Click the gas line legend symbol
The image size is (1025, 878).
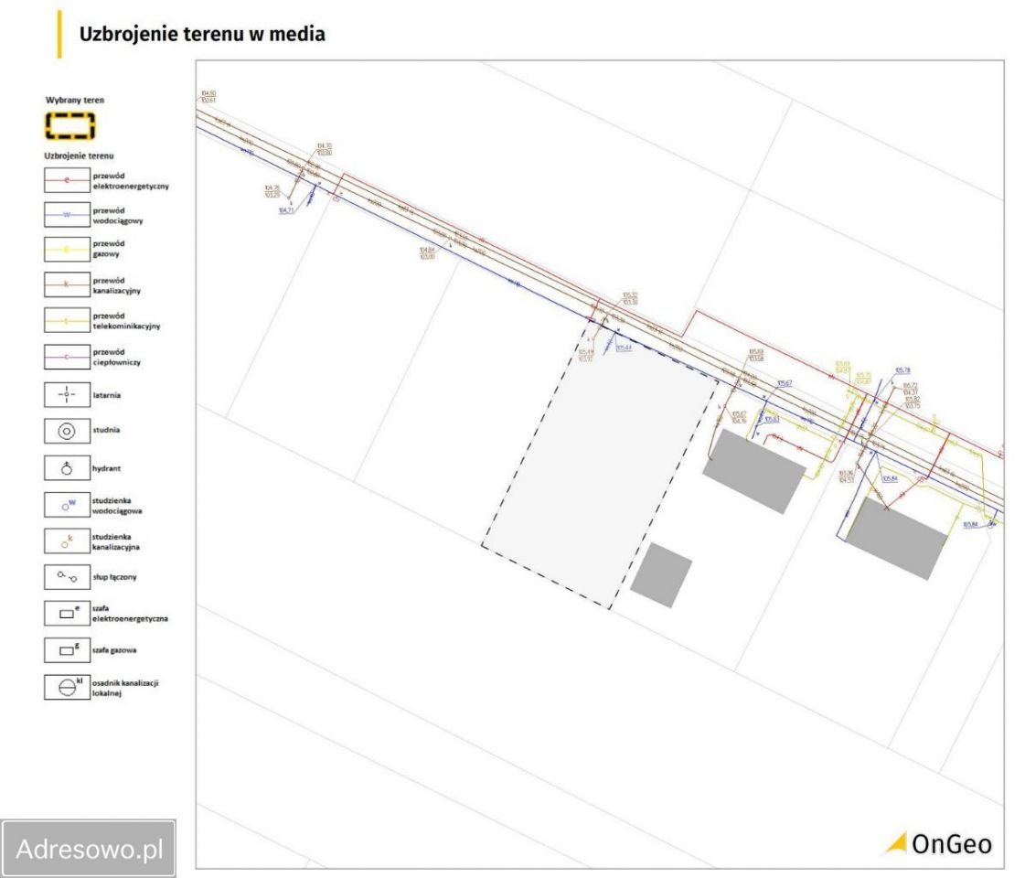click(x=67, y=249)
